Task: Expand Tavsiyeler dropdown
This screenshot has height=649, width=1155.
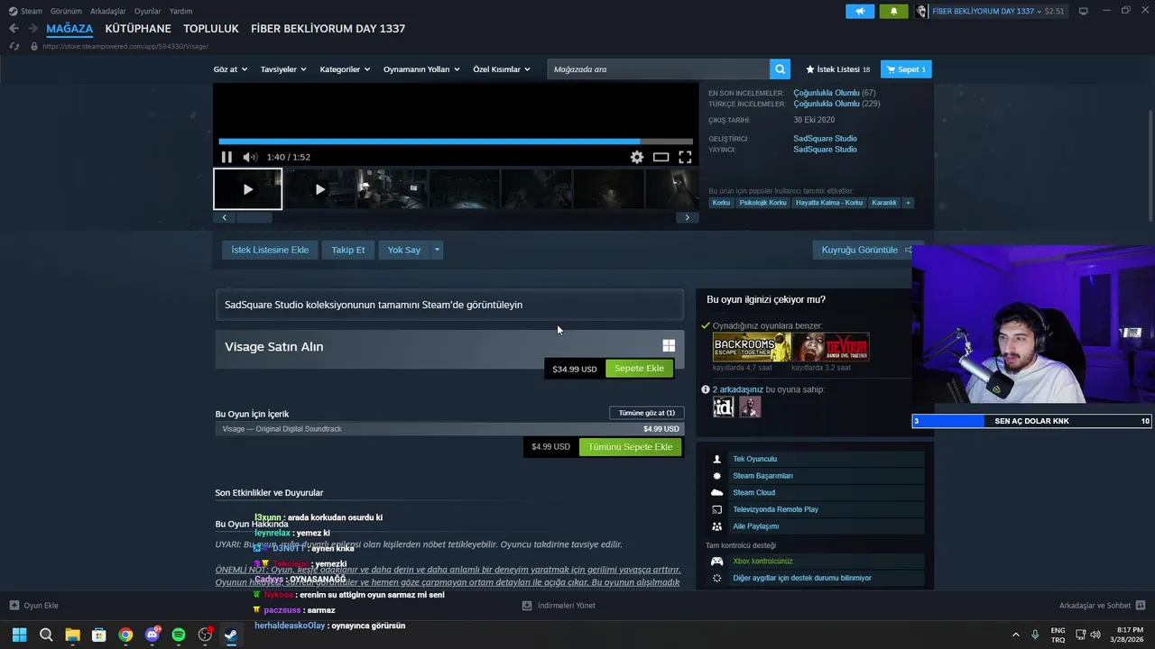Action: 283,69
